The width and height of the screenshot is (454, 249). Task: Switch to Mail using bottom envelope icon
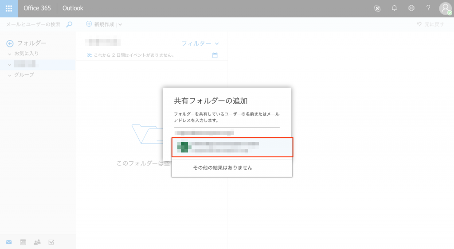click(9, 242)
